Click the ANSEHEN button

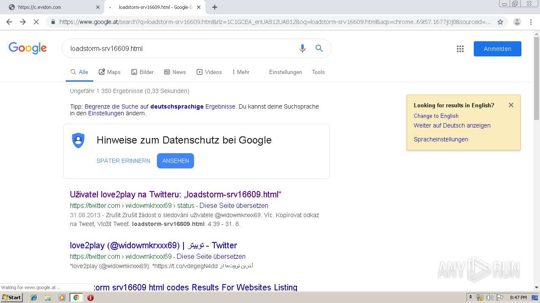coord(175,161)
